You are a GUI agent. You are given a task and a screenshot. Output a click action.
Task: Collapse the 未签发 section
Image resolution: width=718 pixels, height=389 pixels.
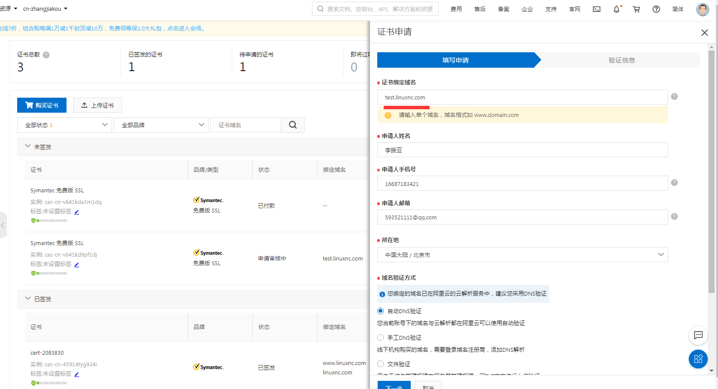tap(28, 147)
